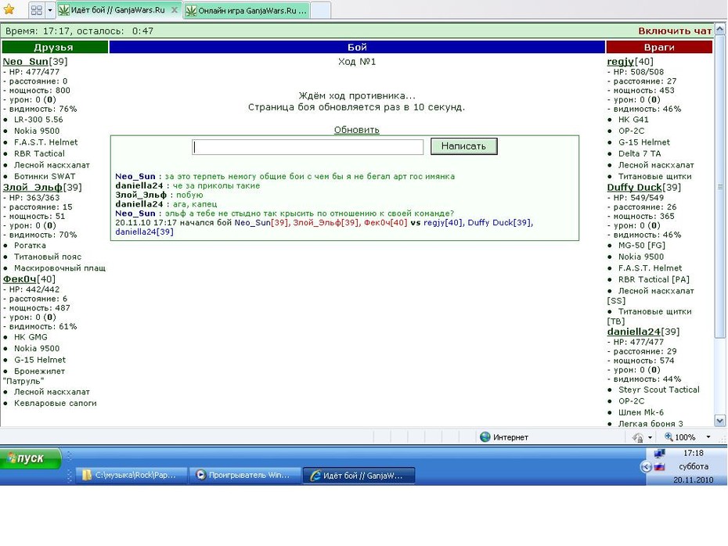728x546 pixels.
Task: Open daniella24's profile in the enemies list
Action: [634, 332]
